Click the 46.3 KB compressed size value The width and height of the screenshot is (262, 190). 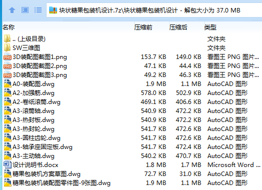[x=190, y=75]
